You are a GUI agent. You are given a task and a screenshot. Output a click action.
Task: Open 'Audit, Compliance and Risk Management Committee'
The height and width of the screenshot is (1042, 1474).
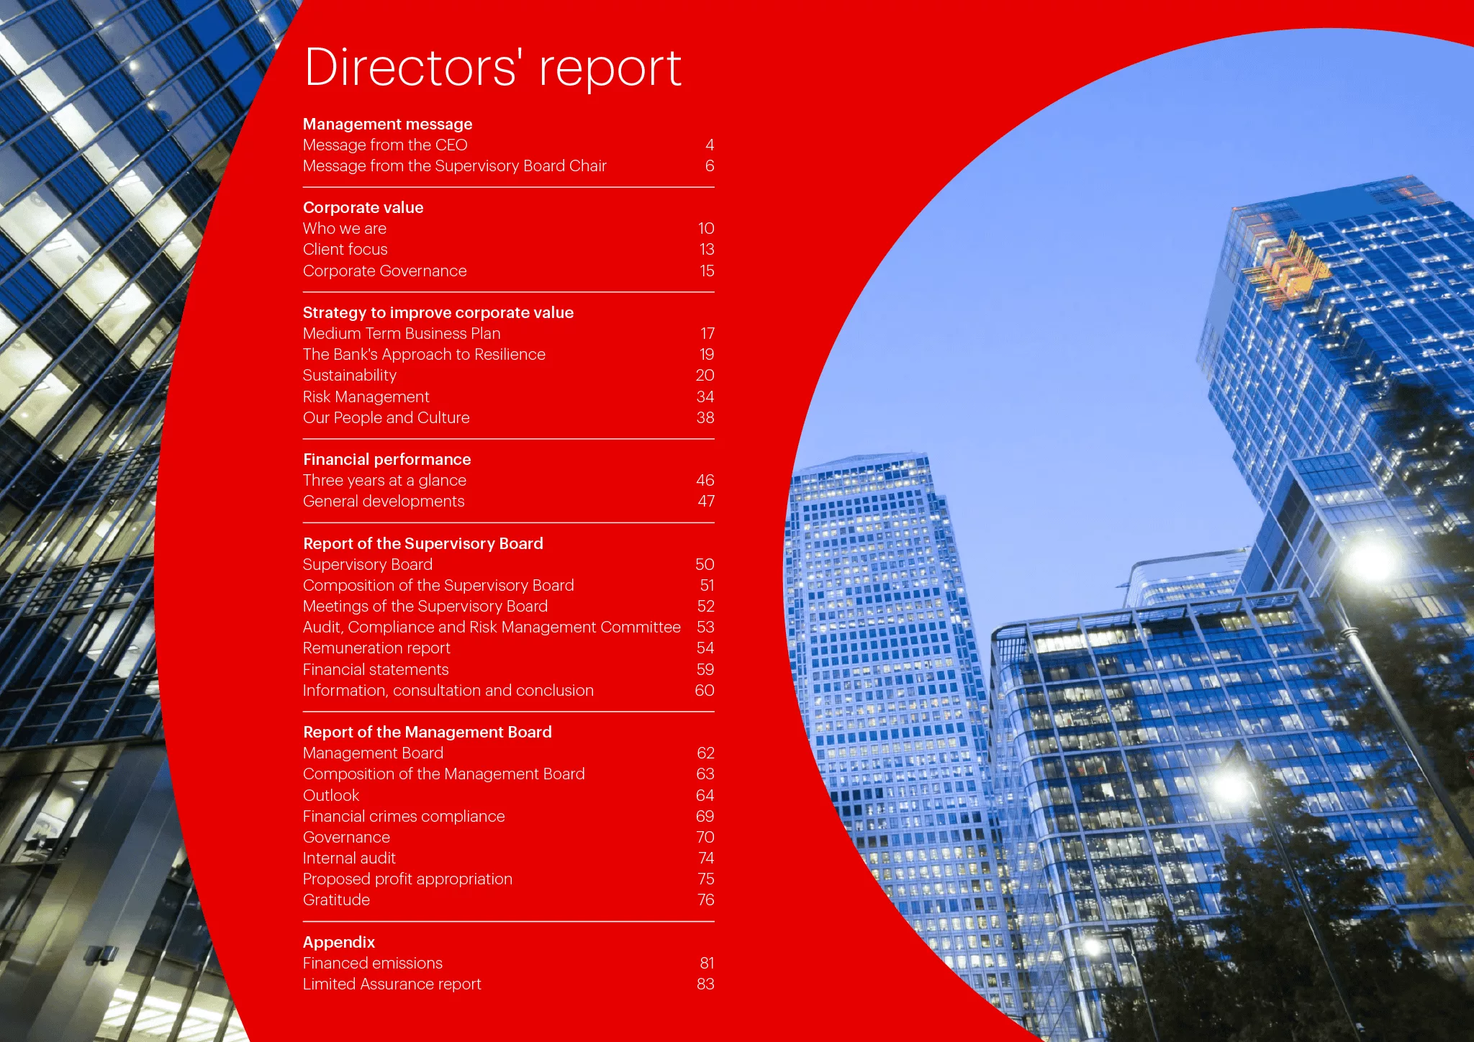(508, 628)
